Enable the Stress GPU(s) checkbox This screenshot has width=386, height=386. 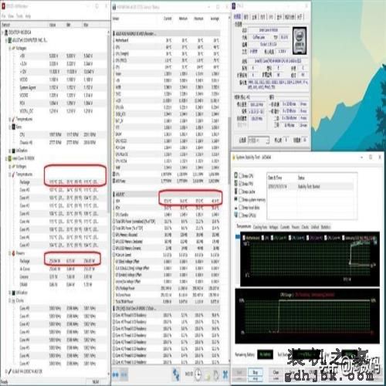tap(241, 215)
